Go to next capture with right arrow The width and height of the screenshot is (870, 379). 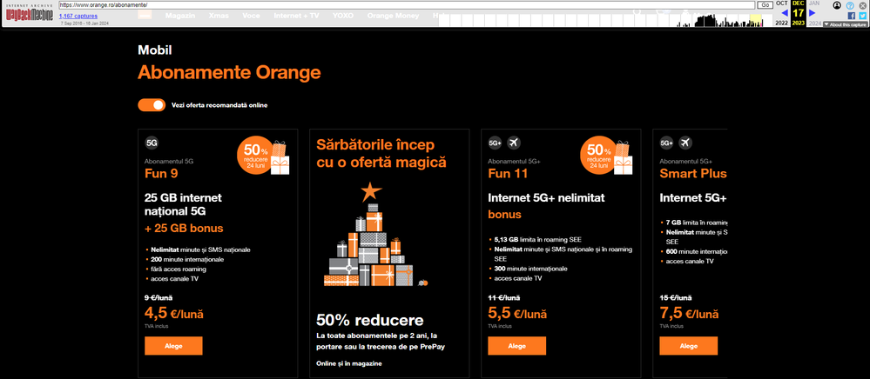[813, 14]
